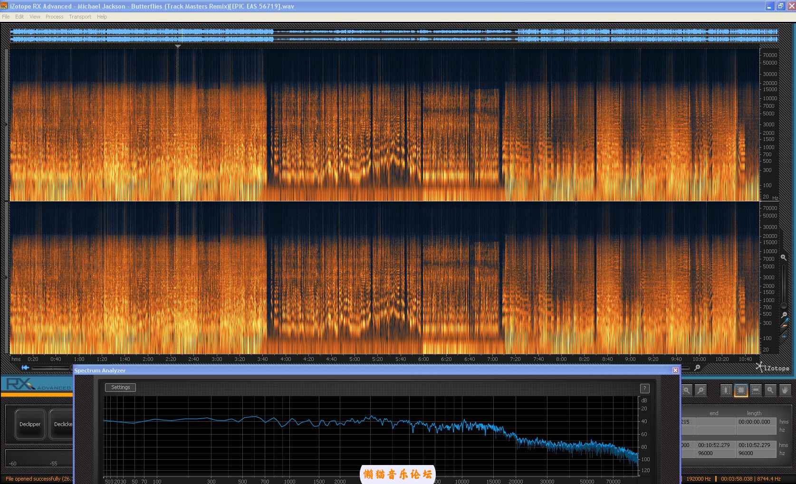Click the selection end hms field
Image resolution: width=796 pixels, height=484 pixels.
pyautogui.click(x=716, y=422)
